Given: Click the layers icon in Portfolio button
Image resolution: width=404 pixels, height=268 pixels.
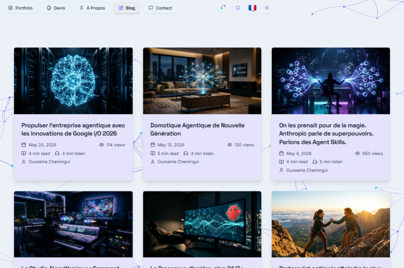Looking at the screenshot, I should [10, 8].
